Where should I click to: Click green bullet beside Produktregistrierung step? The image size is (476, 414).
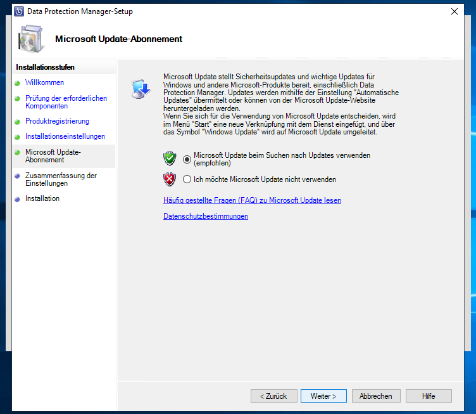point(17,122)
